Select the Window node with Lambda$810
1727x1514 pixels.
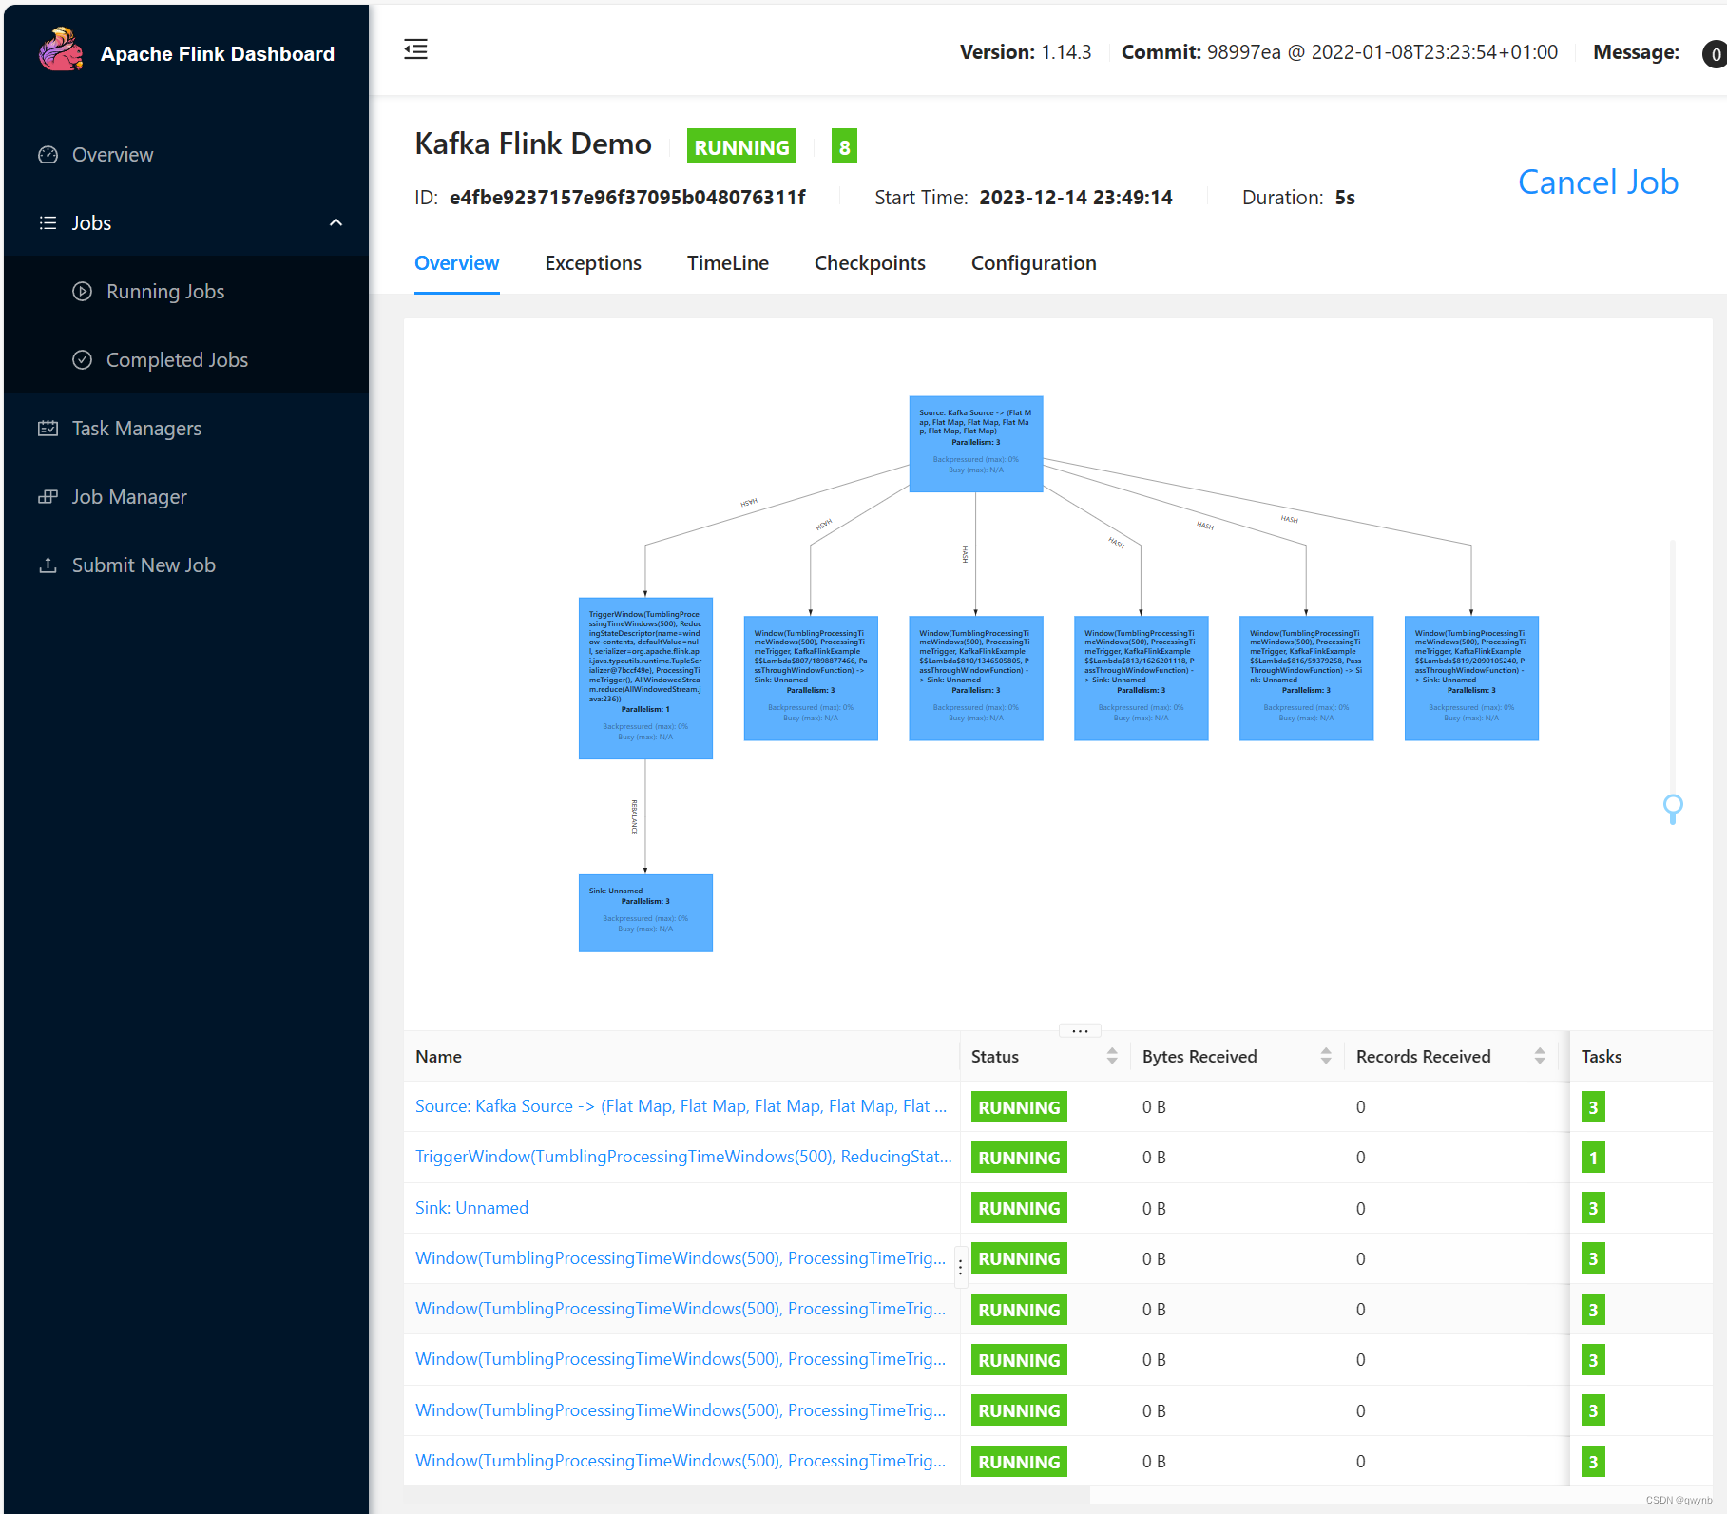click(976, 678)
